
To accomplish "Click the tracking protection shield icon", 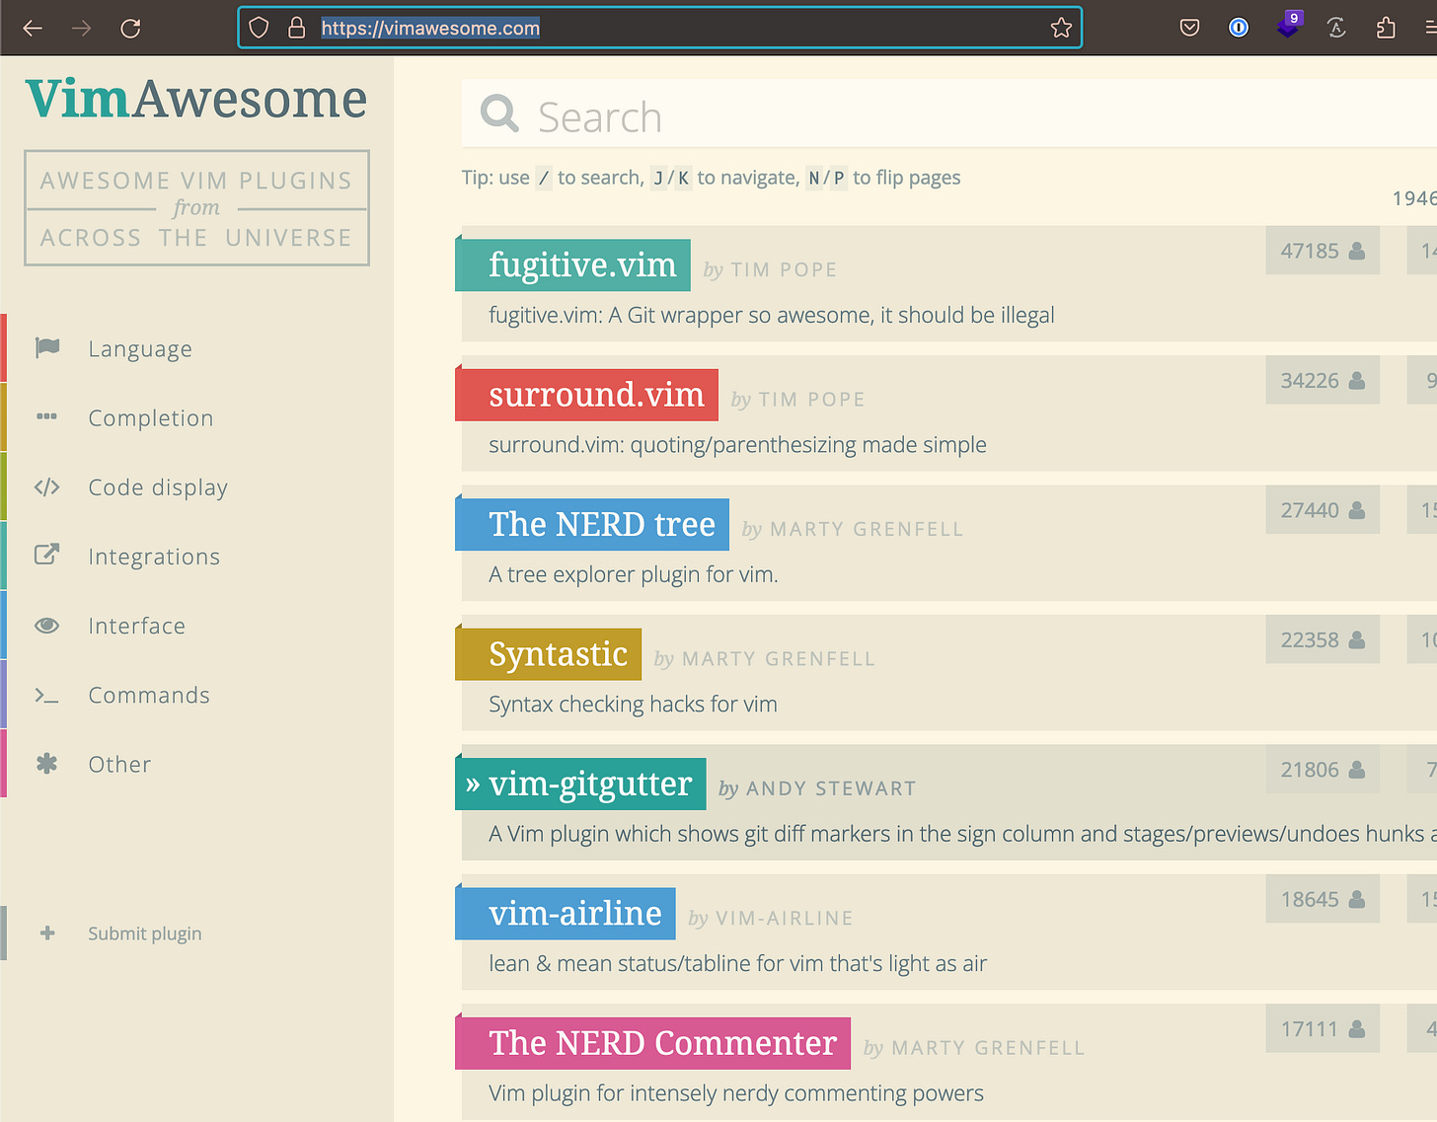I will tap(259, 28).
